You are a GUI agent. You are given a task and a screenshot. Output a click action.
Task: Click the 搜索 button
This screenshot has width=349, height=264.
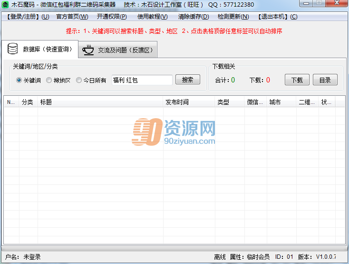tap(188, 80)
